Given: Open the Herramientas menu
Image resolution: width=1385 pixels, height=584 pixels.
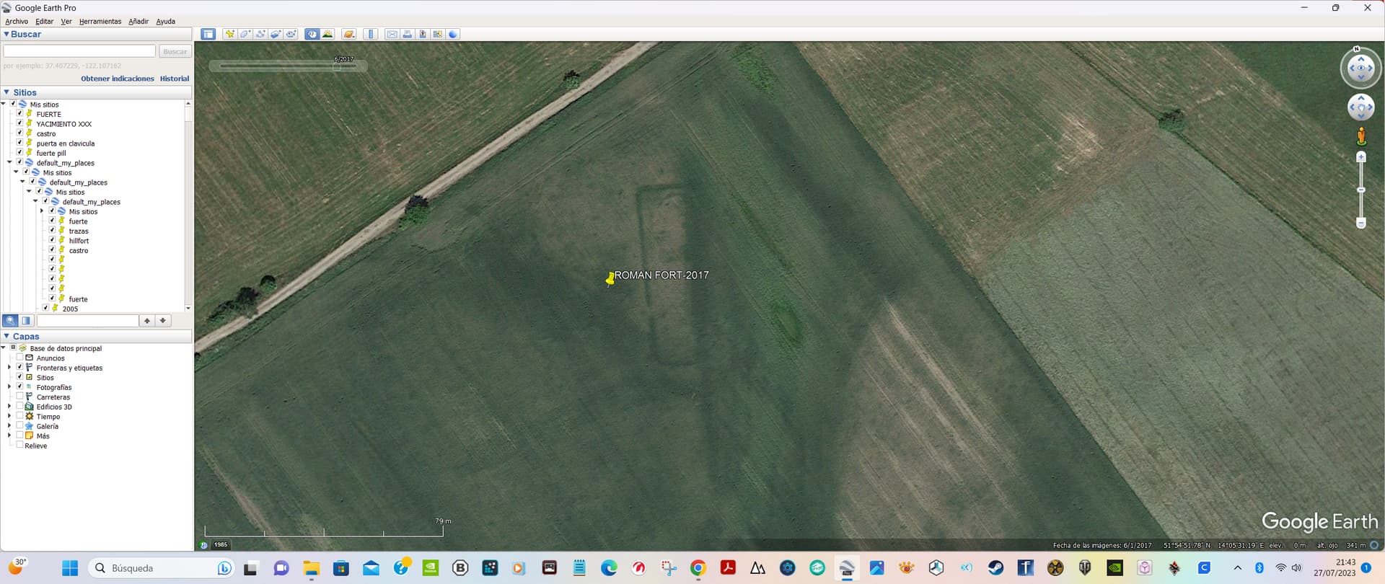Looking at the screenshot, I should click(100, 22).
